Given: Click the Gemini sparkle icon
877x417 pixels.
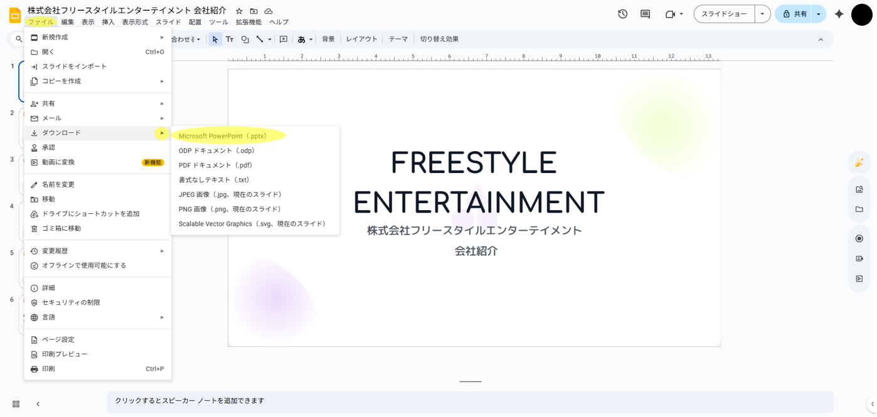Looking at the screenshot, I should click(x=839, y=14).
